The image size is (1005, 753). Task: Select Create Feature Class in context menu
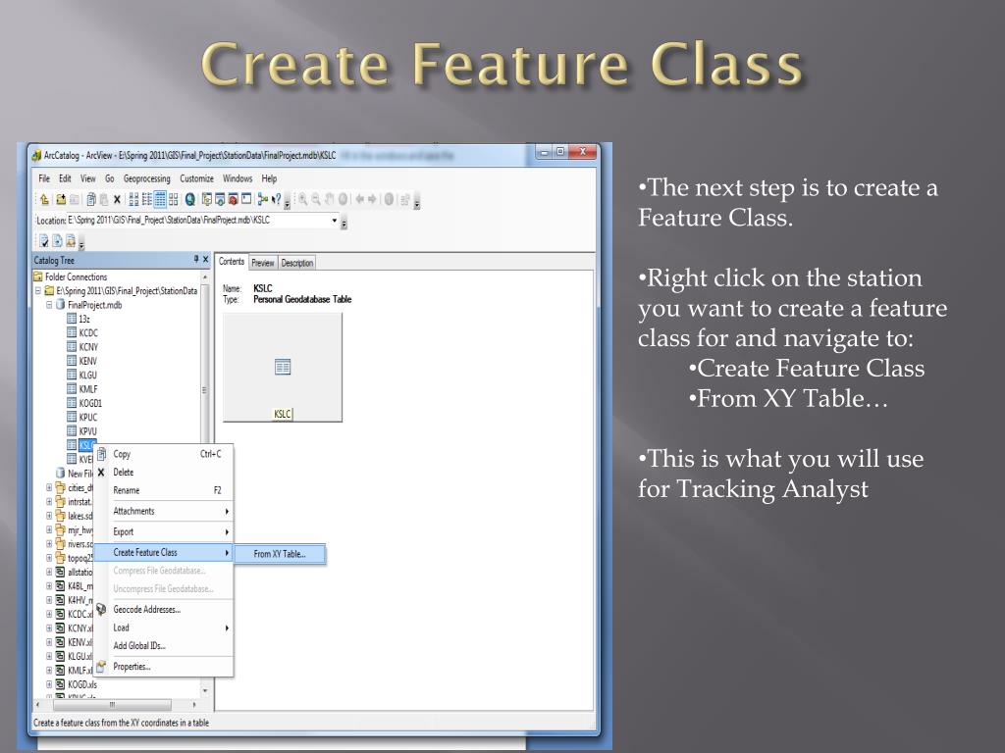[x=164, y=552]
